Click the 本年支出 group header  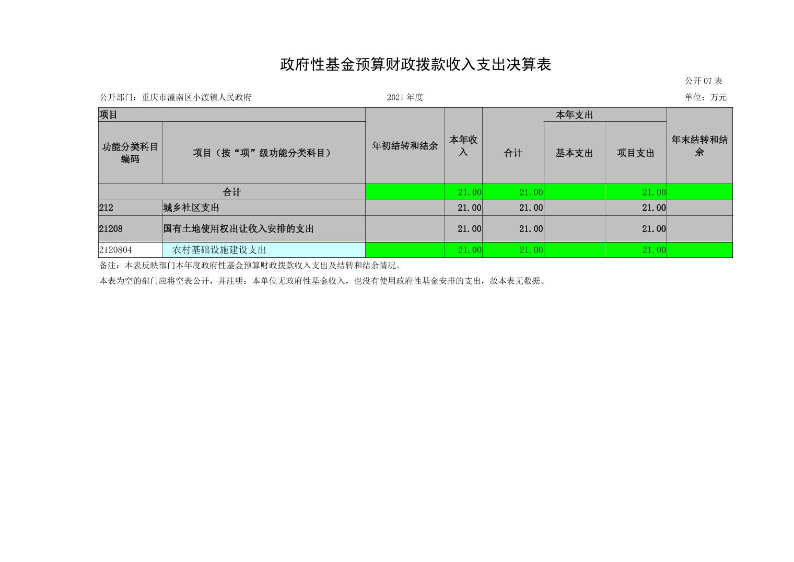574,114
